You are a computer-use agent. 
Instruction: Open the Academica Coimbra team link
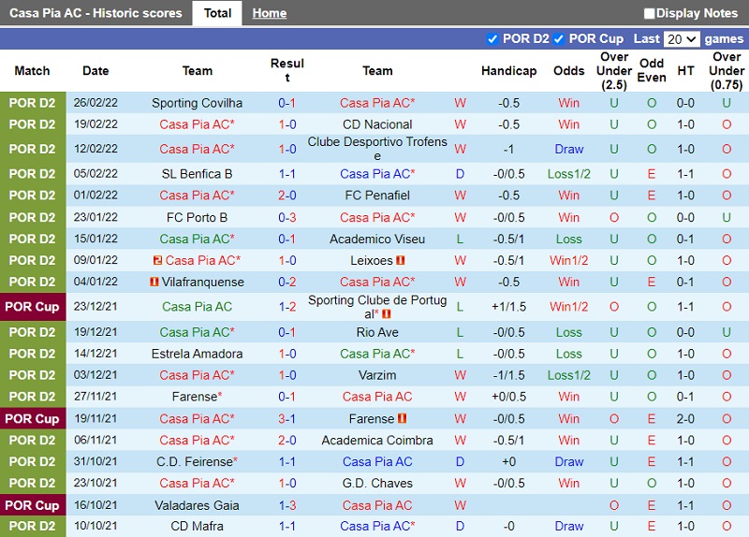[x=377, y=441]
